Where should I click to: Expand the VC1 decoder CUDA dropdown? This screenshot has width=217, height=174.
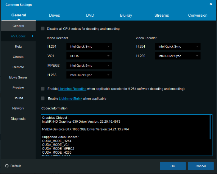[89, 56]
